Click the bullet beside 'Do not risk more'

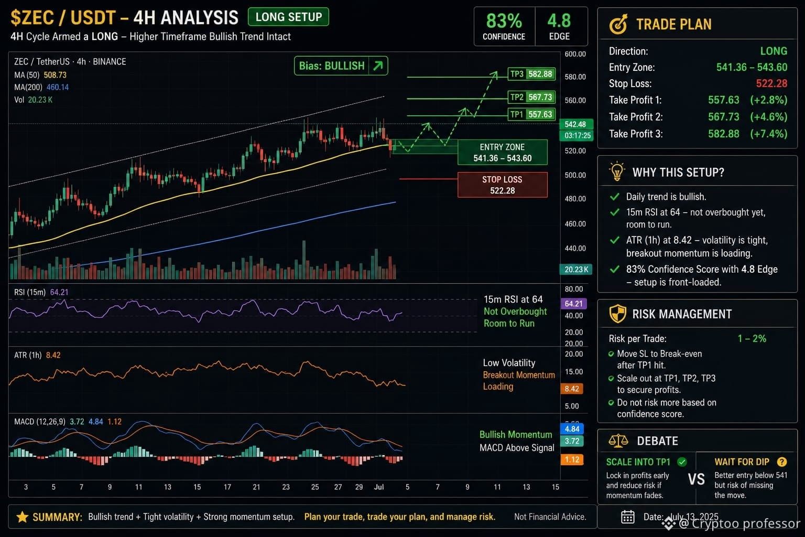(611, 403)
